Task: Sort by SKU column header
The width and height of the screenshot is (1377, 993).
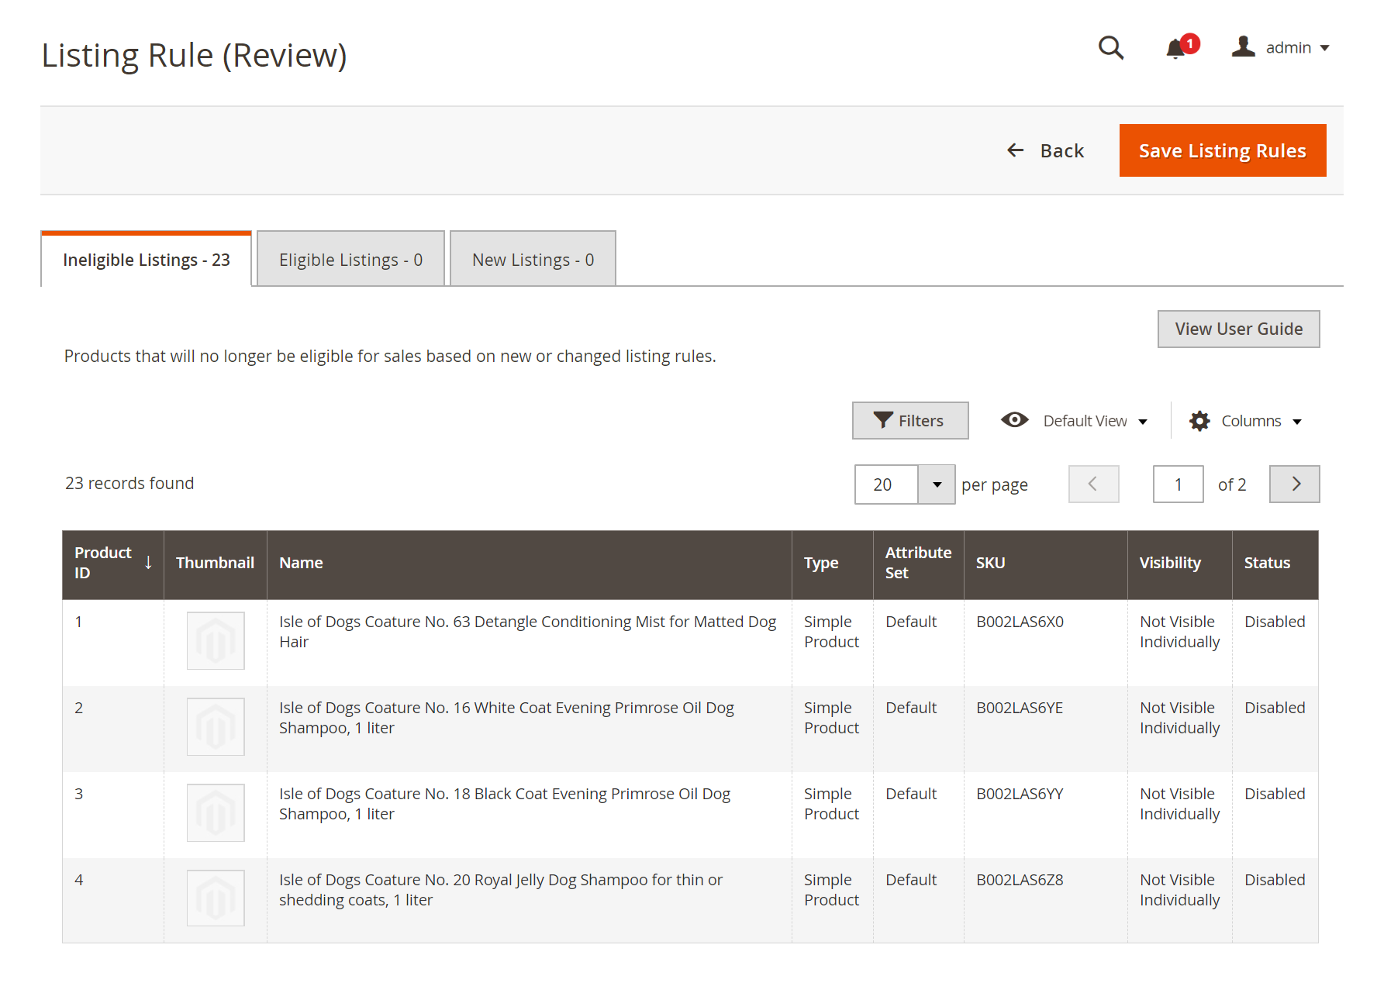Action: click(x=1045, y=564)
